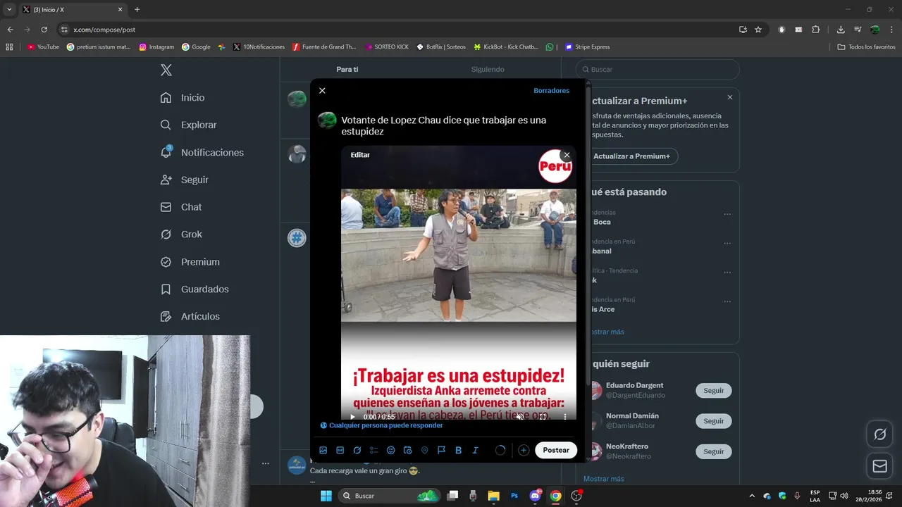Open the floating Grok button
Viewport: 902px width, 507px height.
pos(880,434)
